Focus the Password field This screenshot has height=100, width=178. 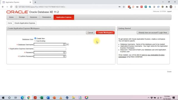(x=50, y=52)
